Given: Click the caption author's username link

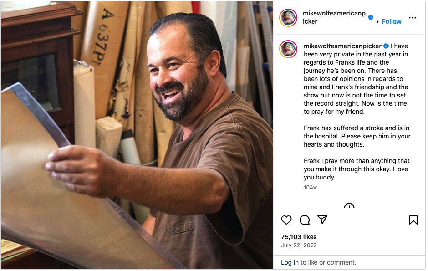Looking at the screenshot, I should [x=342, y=46].
